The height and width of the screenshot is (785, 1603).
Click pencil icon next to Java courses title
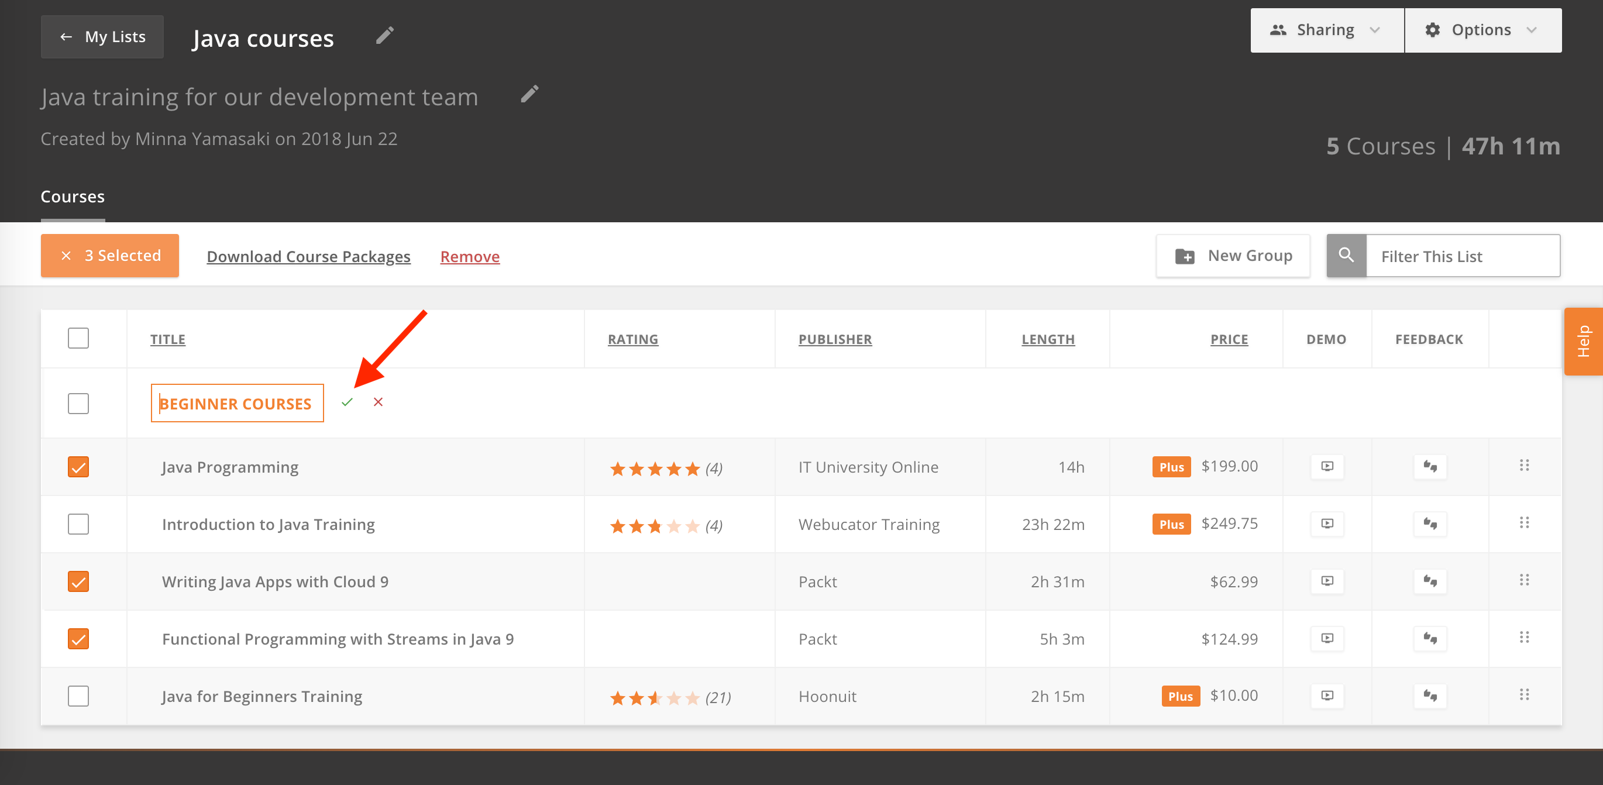384,36
